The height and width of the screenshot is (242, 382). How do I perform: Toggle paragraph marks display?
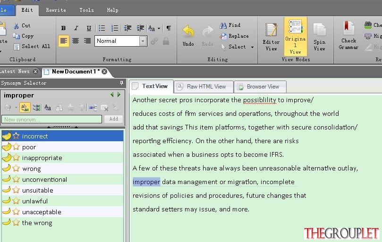169,28
